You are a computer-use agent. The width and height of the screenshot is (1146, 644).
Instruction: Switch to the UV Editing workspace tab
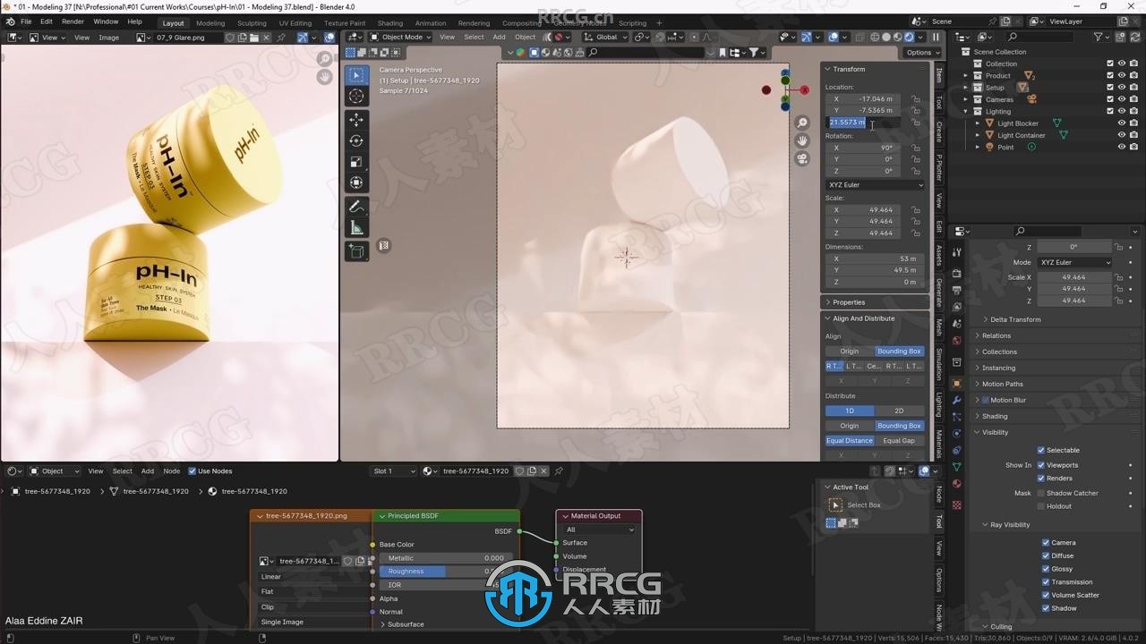pyautogui.click(x=295, y=23)
